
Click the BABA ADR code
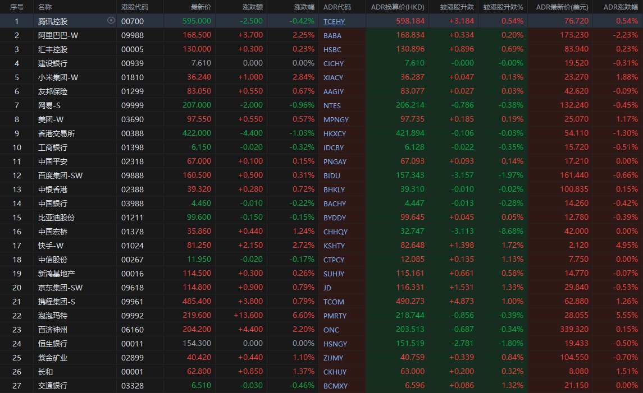[x=332, y=36]
